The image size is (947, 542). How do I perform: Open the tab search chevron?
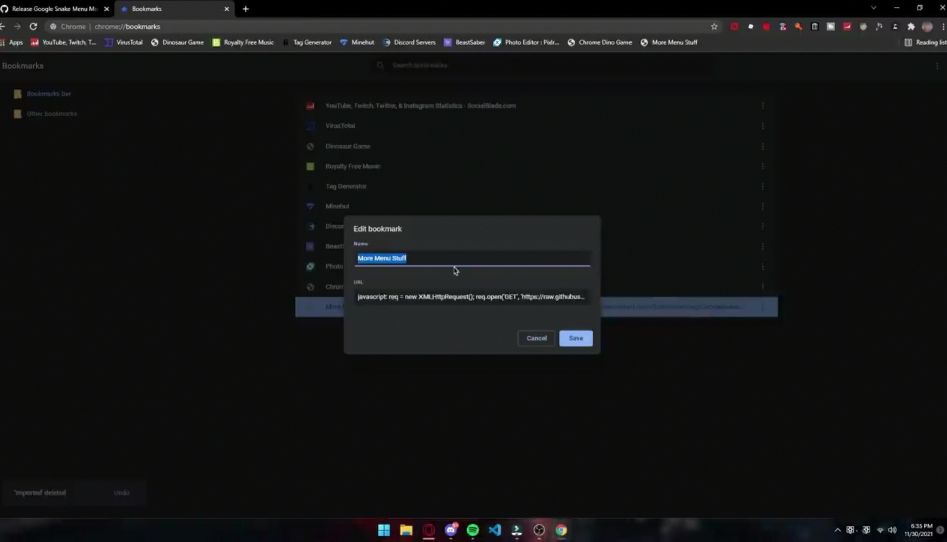tap(874, 7)
